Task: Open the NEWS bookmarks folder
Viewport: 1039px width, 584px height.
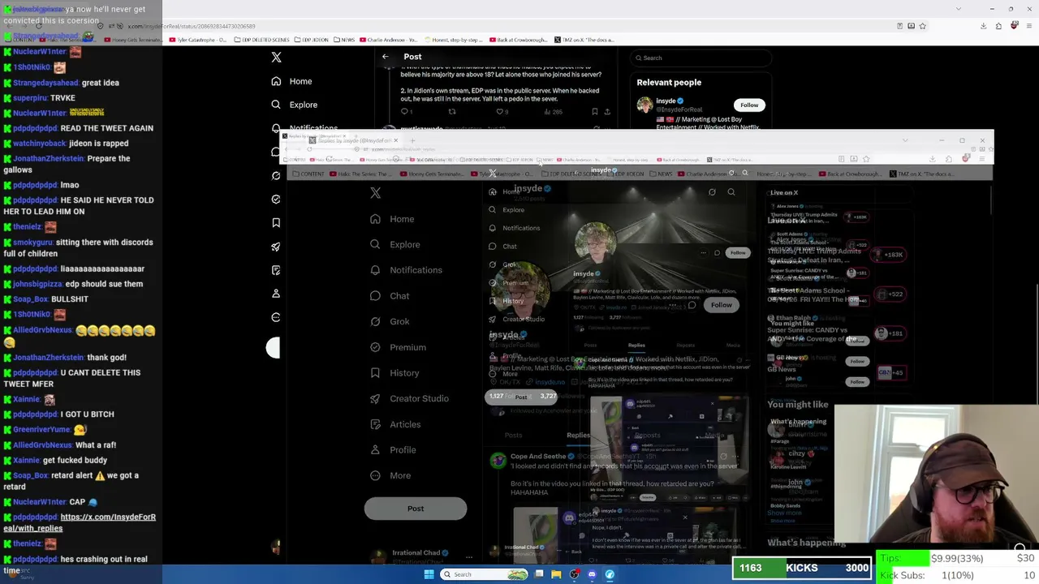Action: [x=343, y=39]
